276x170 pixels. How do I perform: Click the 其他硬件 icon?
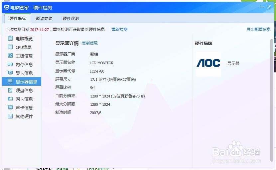[10, 116]
